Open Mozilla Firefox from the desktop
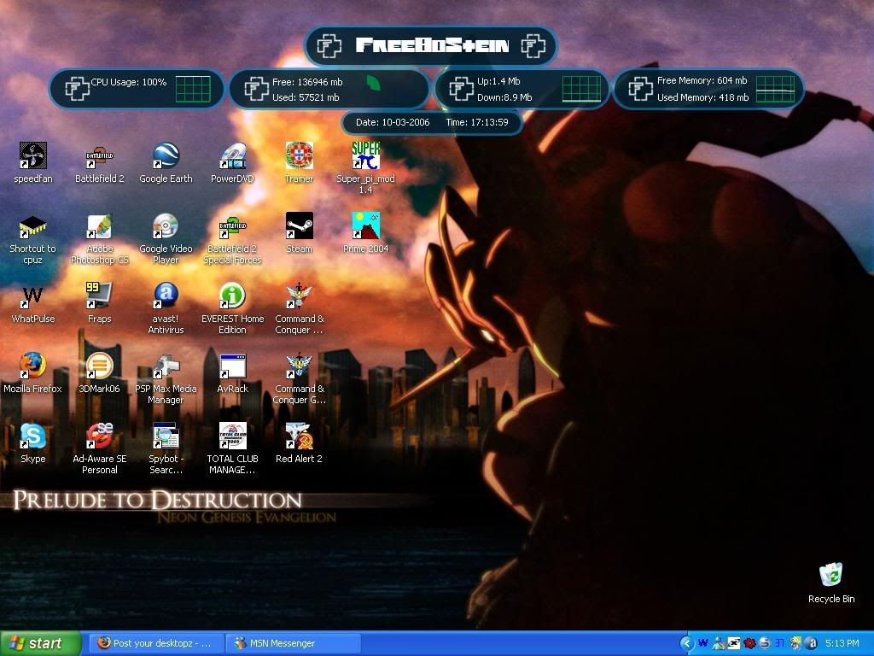 click(32, 366)
